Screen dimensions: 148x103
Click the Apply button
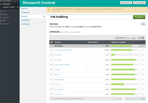click(x=133, y=38)
